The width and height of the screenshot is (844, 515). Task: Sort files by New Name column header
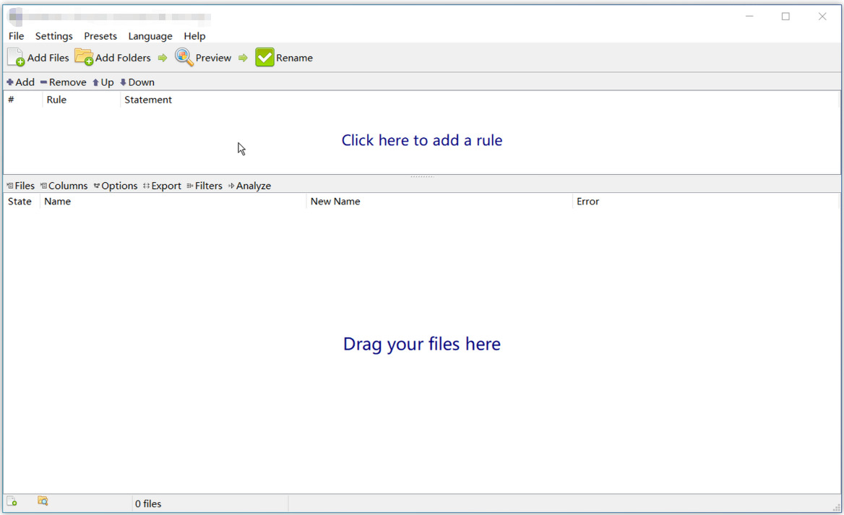[x=335, y=202]
